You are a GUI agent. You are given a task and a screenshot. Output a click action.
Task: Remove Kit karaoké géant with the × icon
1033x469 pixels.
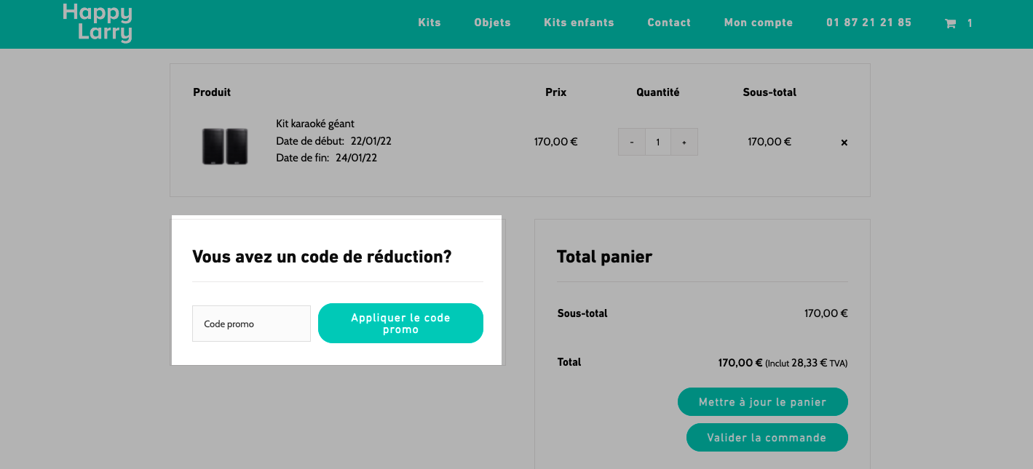pyautogui.click(x=844, y=143)
